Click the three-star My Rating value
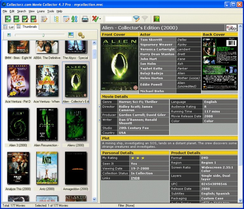 (138, 158)
